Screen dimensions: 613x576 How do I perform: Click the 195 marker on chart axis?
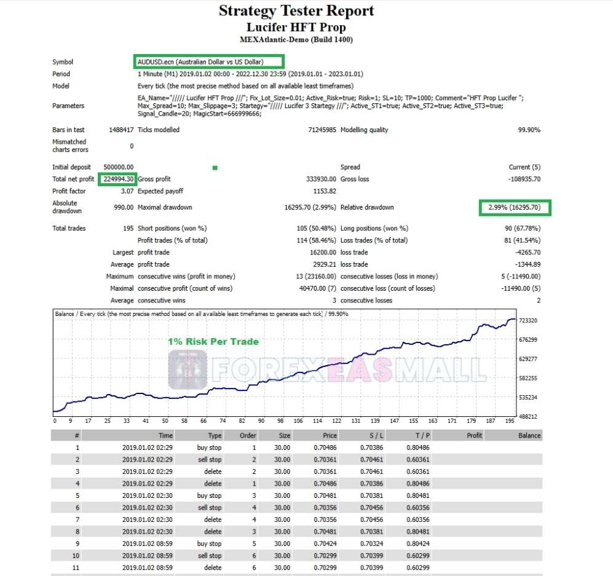tap(510, 421)
